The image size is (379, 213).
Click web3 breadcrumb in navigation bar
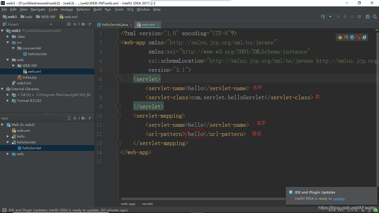pyautogui.click(x=10, y=17)
